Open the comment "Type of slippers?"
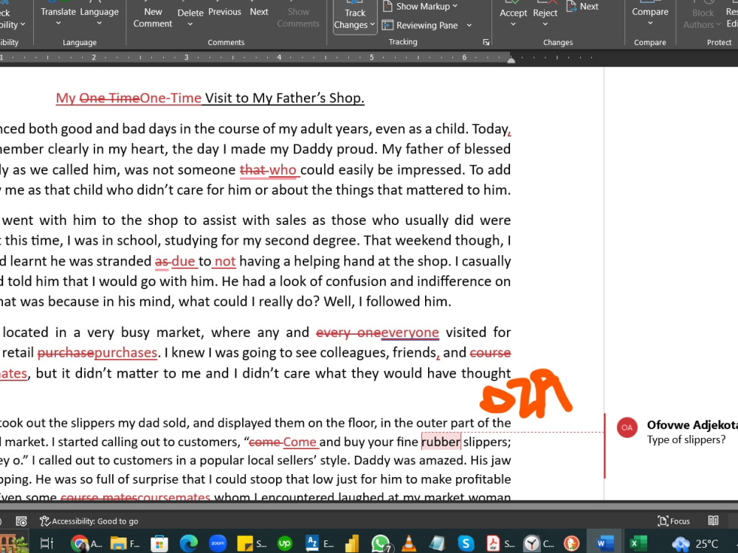The image size is (738, 553). tap(686, 439)
